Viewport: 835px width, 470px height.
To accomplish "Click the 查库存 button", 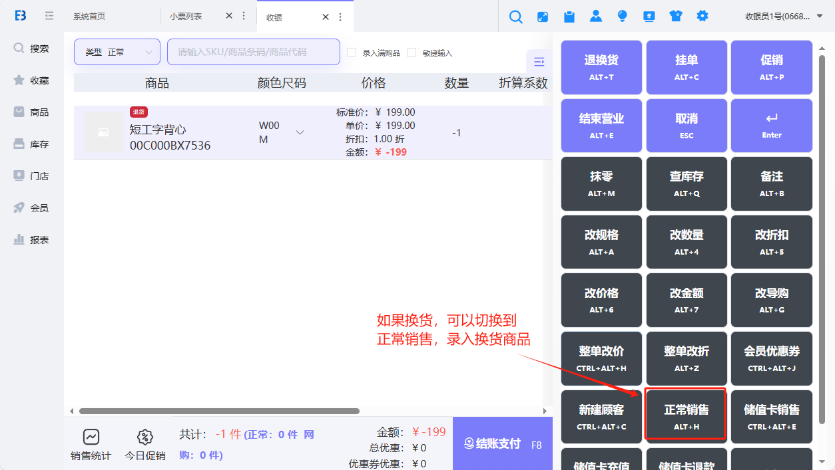I will (687, 183).
